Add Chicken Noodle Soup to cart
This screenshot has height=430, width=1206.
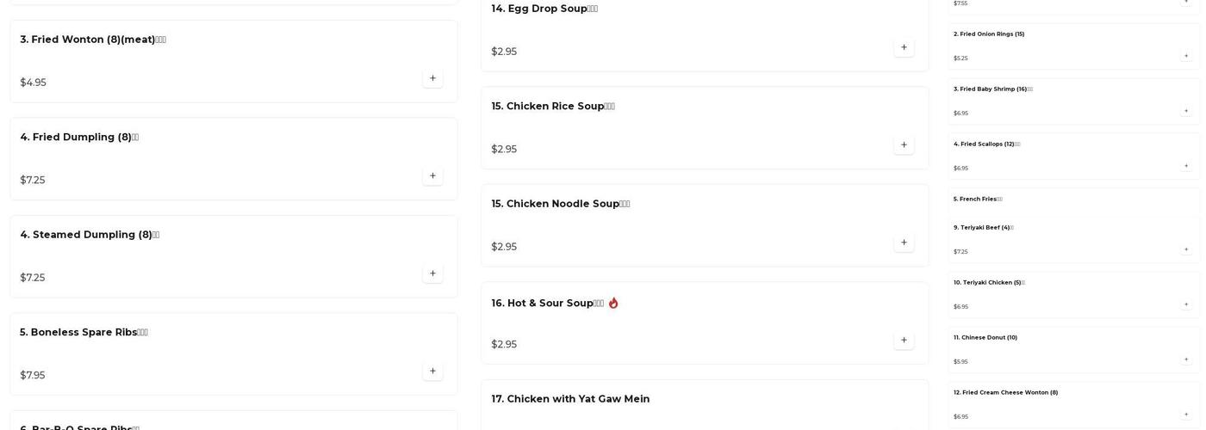tap(904, 243)
